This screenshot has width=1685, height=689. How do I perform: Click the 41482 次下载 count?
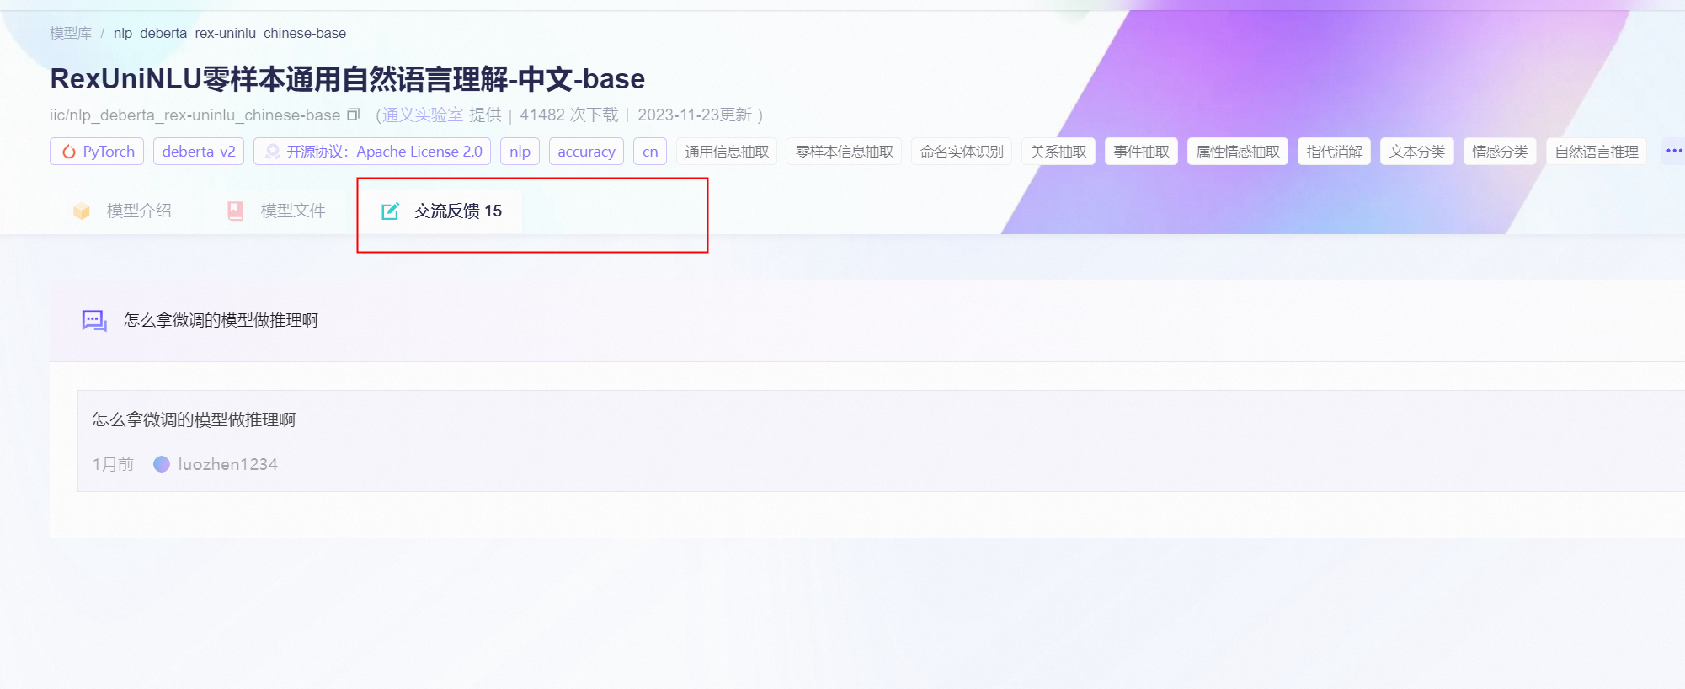(x=569, y=115)
